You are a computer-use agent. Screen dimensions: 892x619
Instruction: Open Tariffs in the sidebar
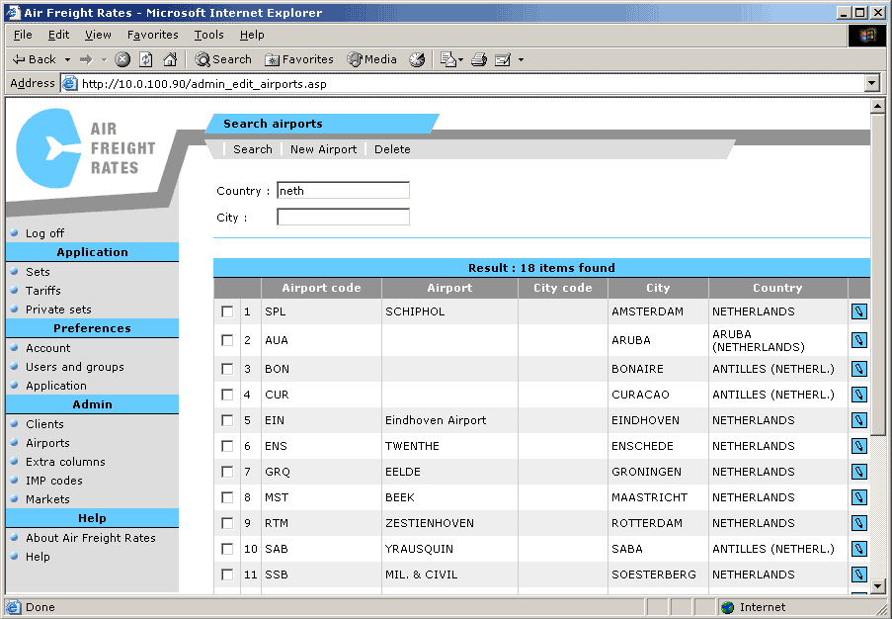point(43,291)
